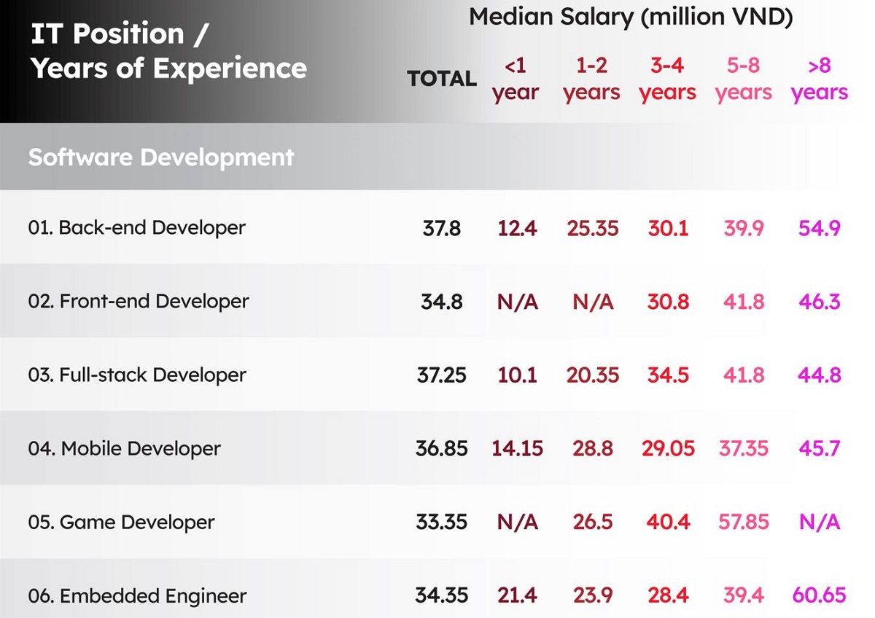
Task: Select the Game Developer row label
Action: click(x=121, y=523)
